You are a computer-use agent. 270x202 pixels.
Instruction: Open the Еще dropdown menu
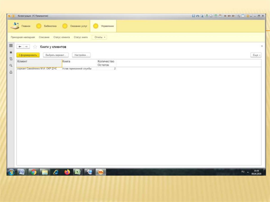(256, 55)
